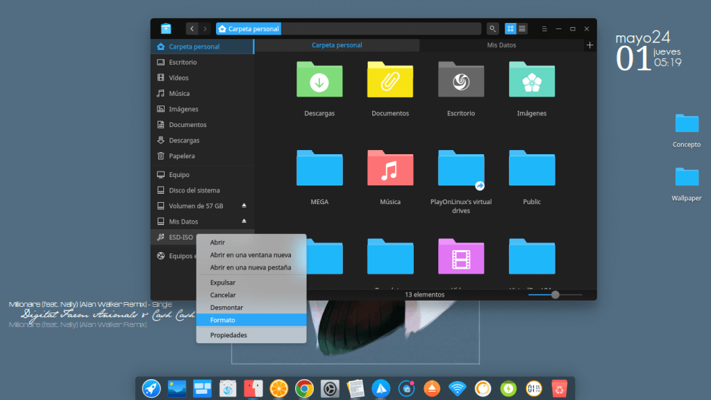Open the hamburger settings menu
Screen dimensions: 711x400
(x=545, y=28)
